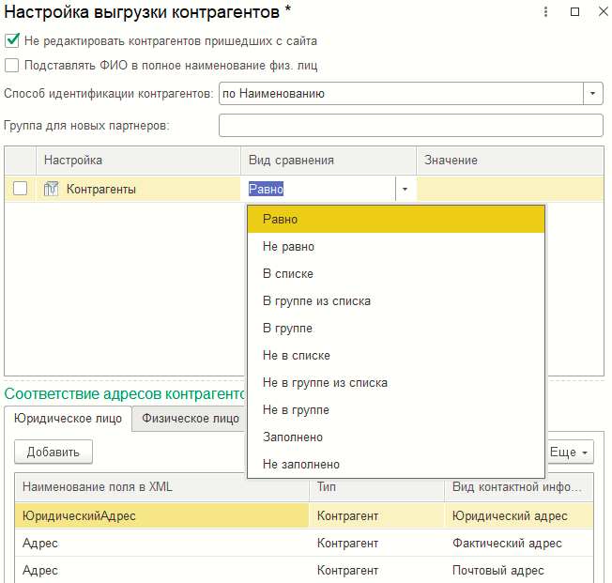The image size is (612, 583).
Task: Select 'Не заполнено' from the dropdown
Action: pyautogui.click(x=300, y=465)
